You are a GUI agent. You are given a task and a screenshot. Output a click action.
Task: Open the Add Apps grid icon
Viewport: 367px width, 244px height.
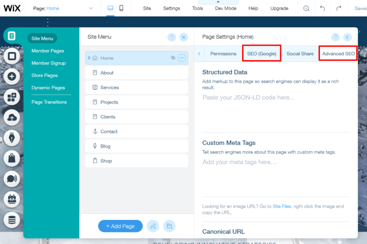click(x=12, y=97)
